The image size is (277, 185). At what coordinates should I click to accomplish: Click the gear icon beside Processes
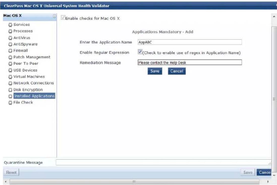10,31
